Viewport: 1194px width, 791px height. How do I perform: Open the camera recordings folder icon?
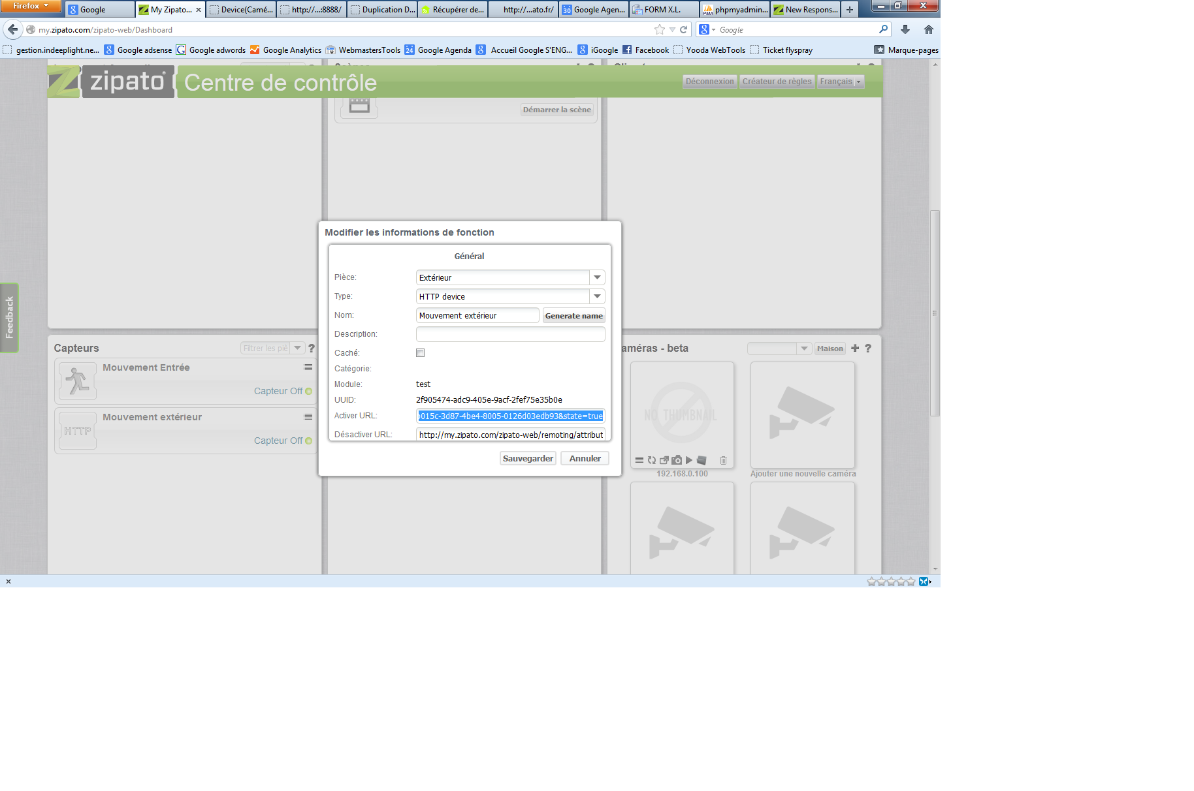pos(702,460)
